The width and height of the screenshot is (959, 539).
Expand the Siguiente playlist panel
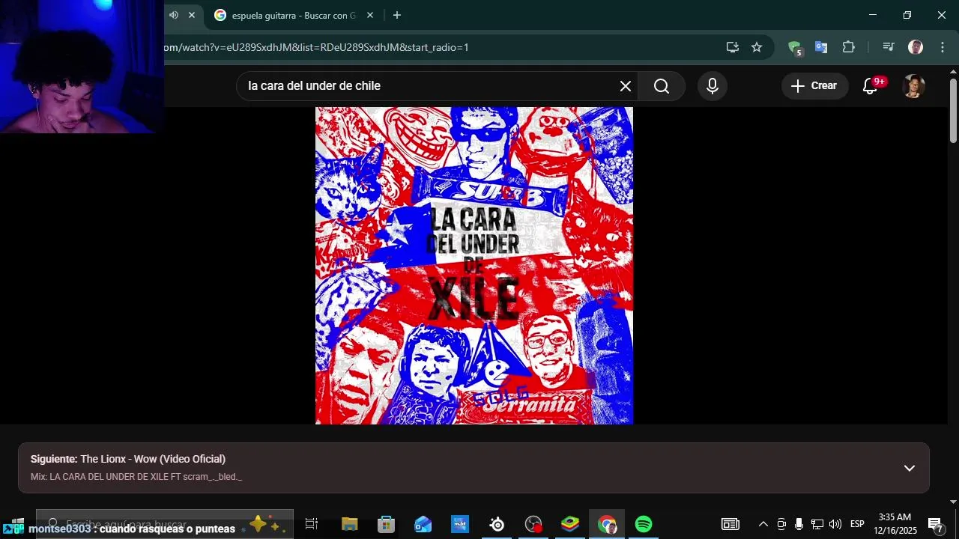910,468
